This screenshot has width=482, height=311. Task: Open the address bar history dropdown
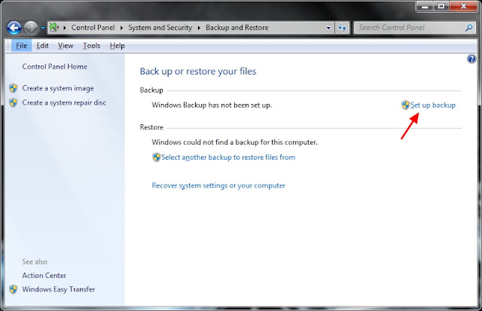pos(328,28)
